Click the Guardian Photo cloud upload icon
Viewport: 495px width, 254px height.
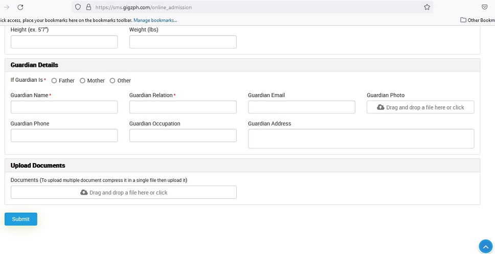tap(381, 107)
